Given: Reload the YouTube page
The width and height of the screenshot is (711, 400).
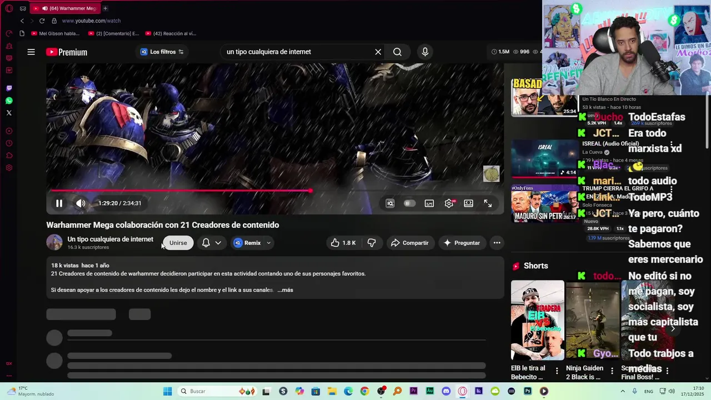Looking at the screenshot, I should click(x=42, y=21).
